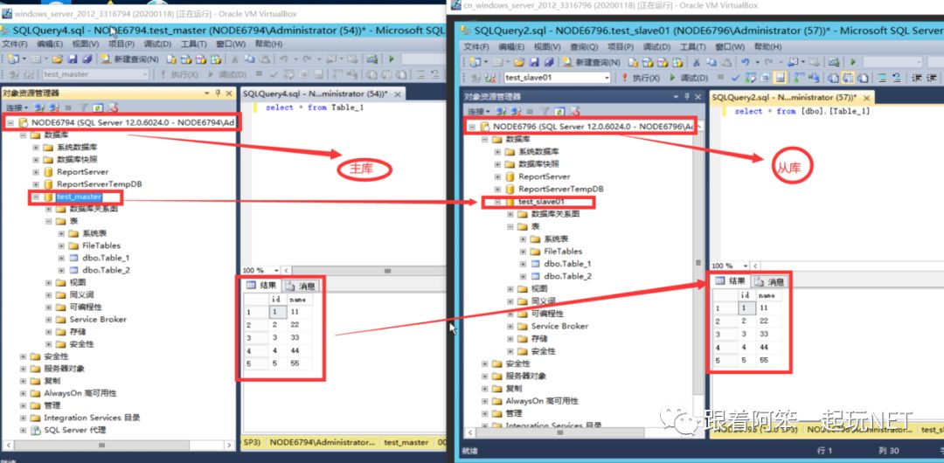Expand ReportServerTempDB under NODE6794

(x=36, y=184)
